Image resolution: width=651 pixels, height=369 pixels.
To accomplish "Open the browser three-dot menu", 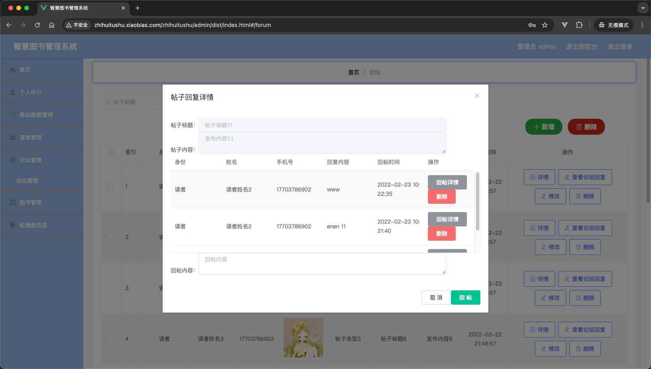I will [x=642, y=25].
